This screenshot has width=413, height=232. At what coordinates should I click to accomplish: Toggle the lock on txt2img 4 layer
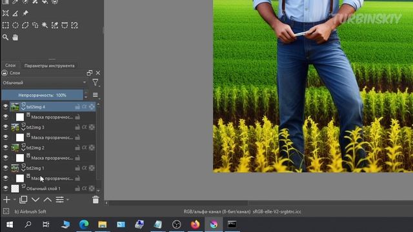click(x=77, y=106)
